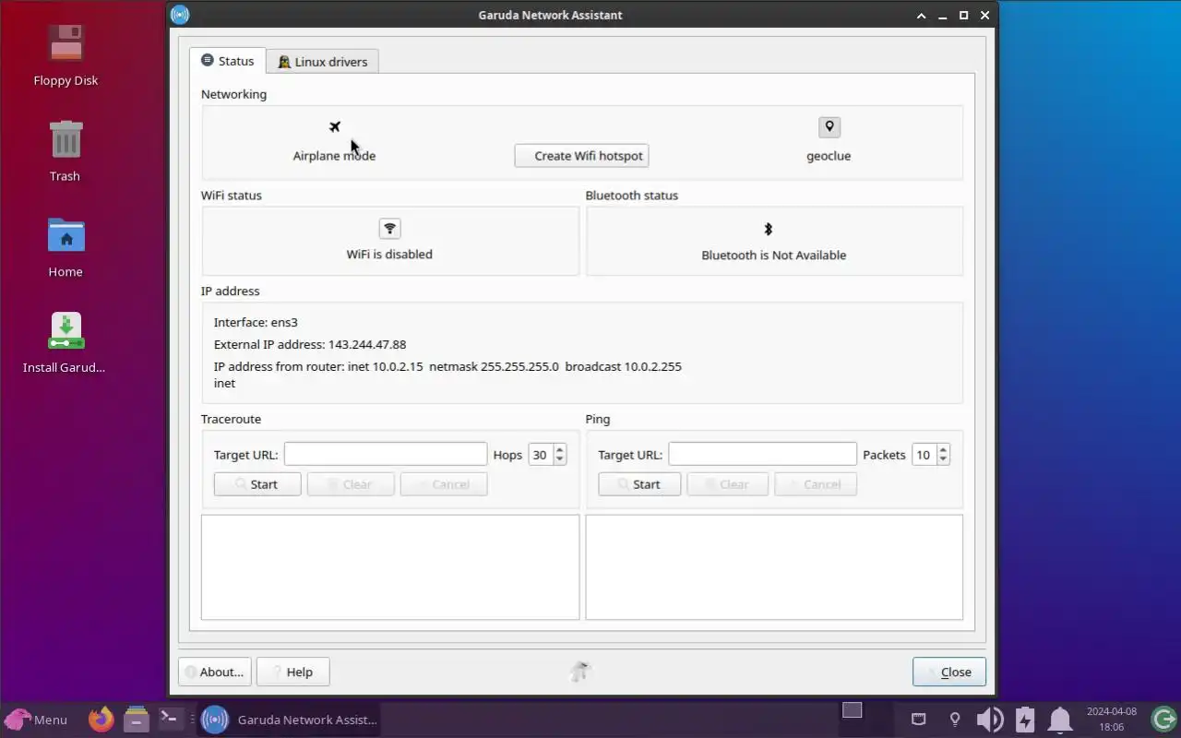Focus the Traceroute Target URL field
This screenshot has width=1181, height=738.
tap(386, 454)
